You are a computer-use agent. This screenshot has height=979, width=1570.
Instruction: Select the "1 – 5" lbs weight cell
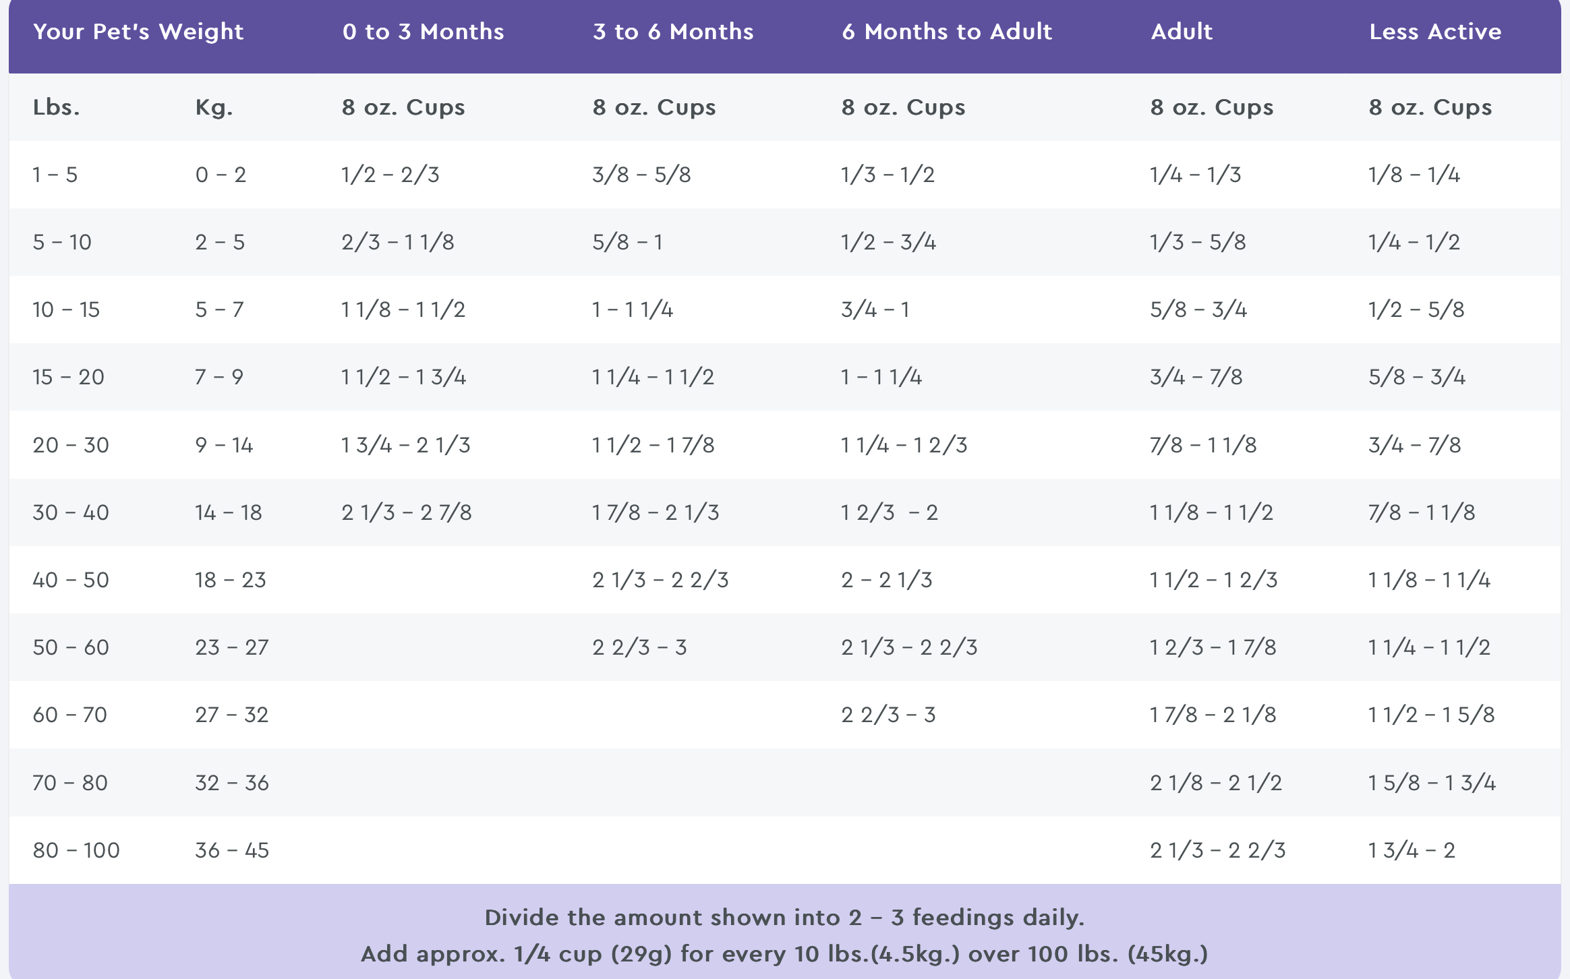click(x=55, y=175)
